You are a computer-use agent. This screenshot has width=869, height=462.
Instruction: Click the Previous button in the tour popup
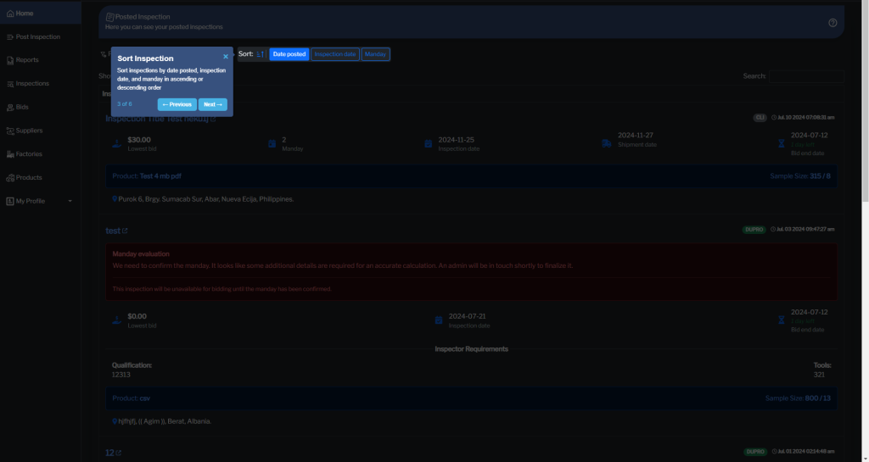pos(177,104)
